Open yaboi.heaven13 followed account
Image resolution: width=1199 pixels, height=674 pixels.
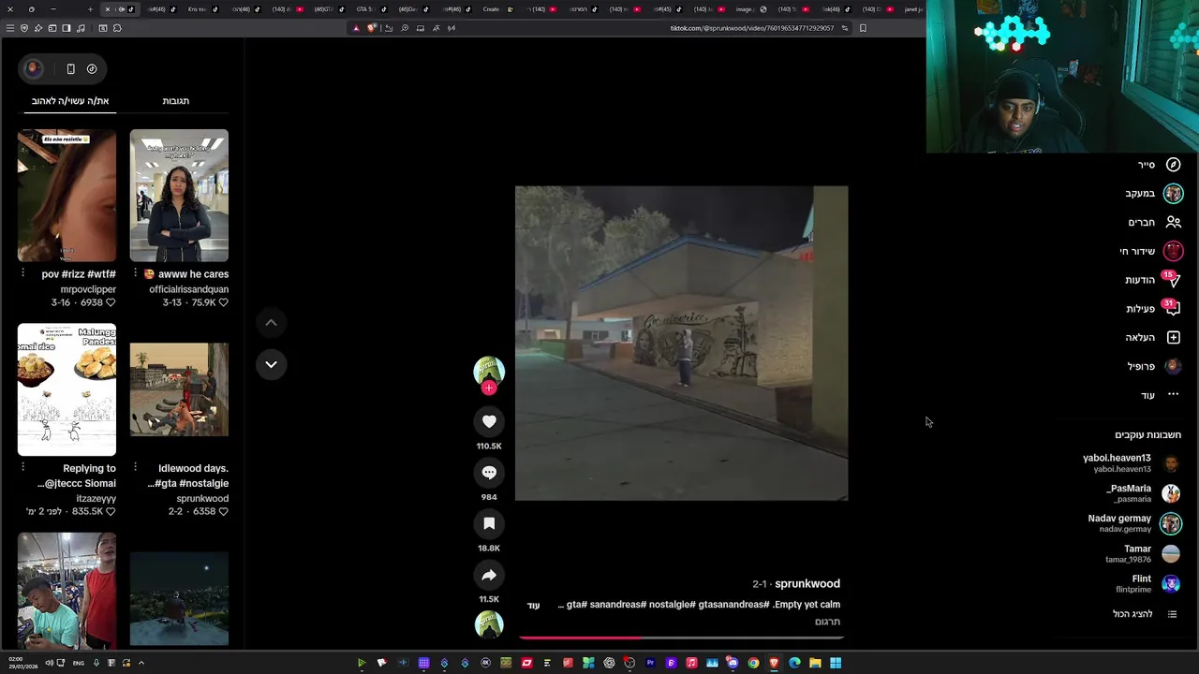click(1132, 462)
